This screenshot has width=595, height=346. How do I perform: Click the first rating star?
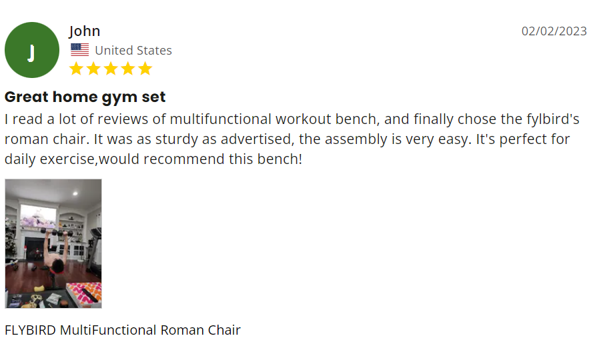76,69
